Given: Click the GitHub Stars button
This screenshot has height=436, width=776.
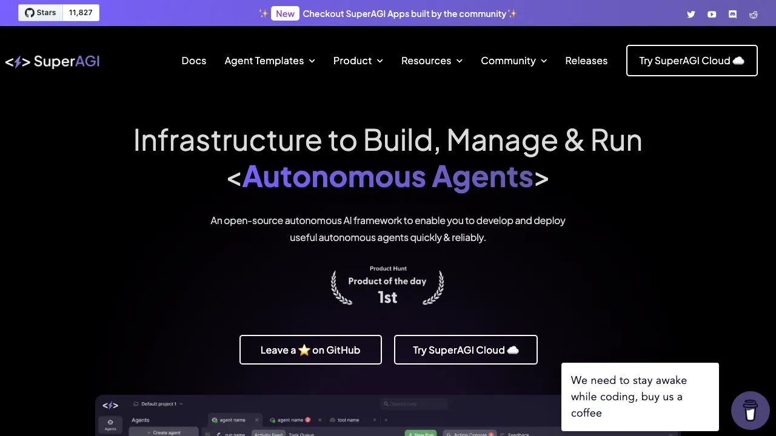Looking at the screenshot, I should [x=41, y=13].
